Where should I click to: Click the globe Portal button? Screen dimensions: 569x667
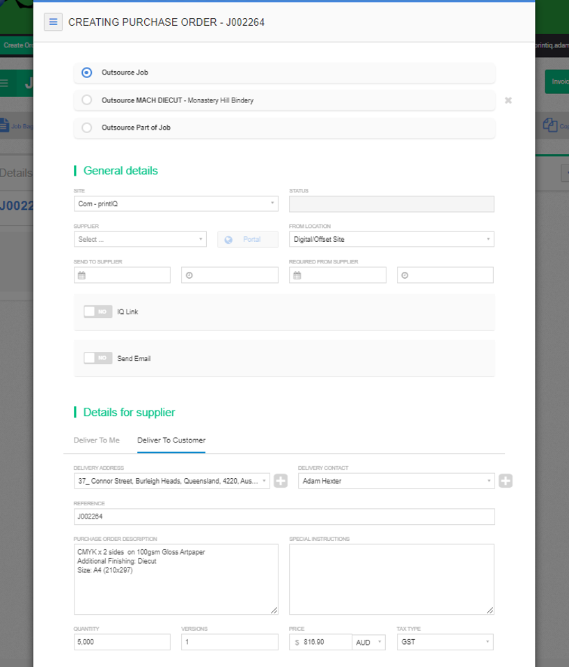[248, 240]
